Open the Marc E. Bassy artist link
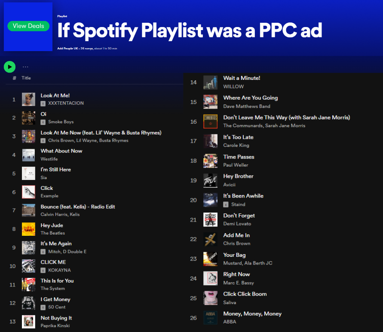 (239, 283)
